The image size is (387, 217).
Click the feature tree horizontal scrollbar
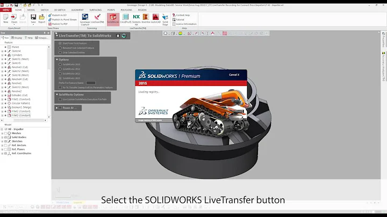coord(24,120)
